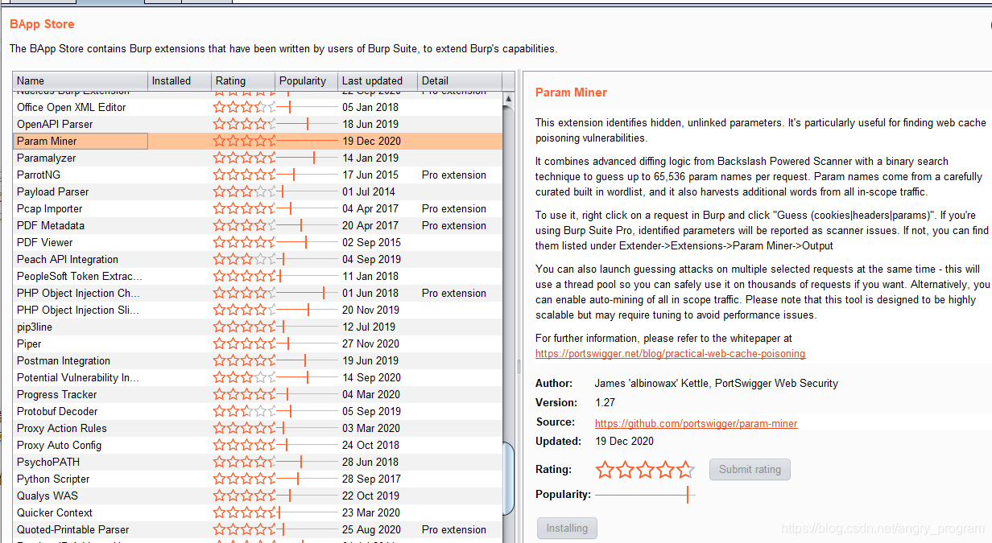This screenshot has height=543, width=992.
Task: Click the BApp Store heading
Action: point(42,24)
